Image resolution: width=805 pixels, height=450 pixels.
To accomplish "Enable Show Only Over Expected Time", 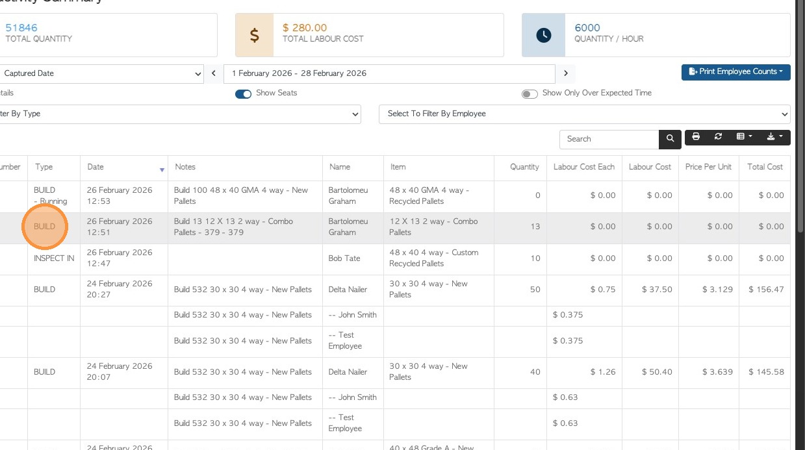I will pyautogui.click(x=530, y=94).
